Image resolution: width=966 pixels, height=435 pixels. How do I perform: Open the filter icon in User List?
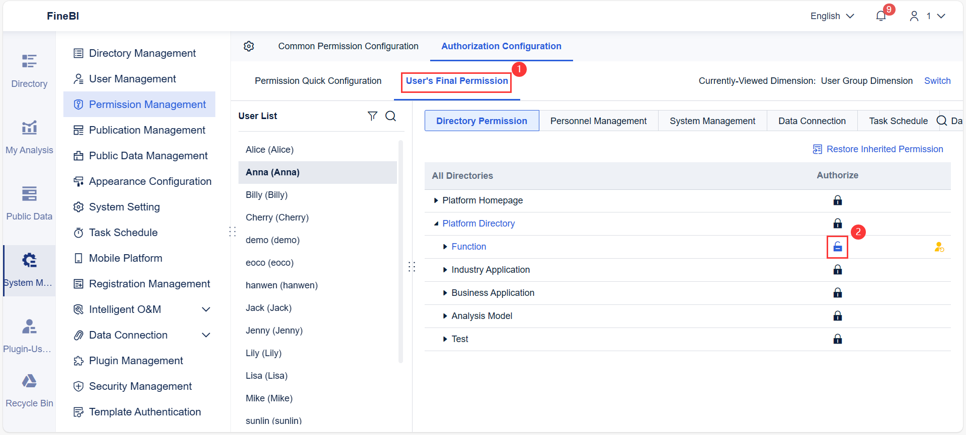(372, 116)
